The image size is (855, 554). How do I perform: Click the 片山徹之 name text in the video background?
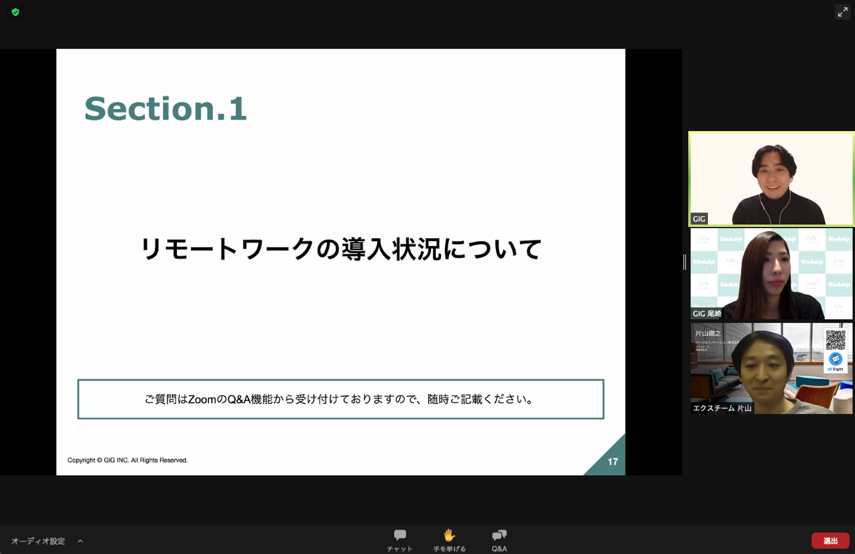(708, 333)
